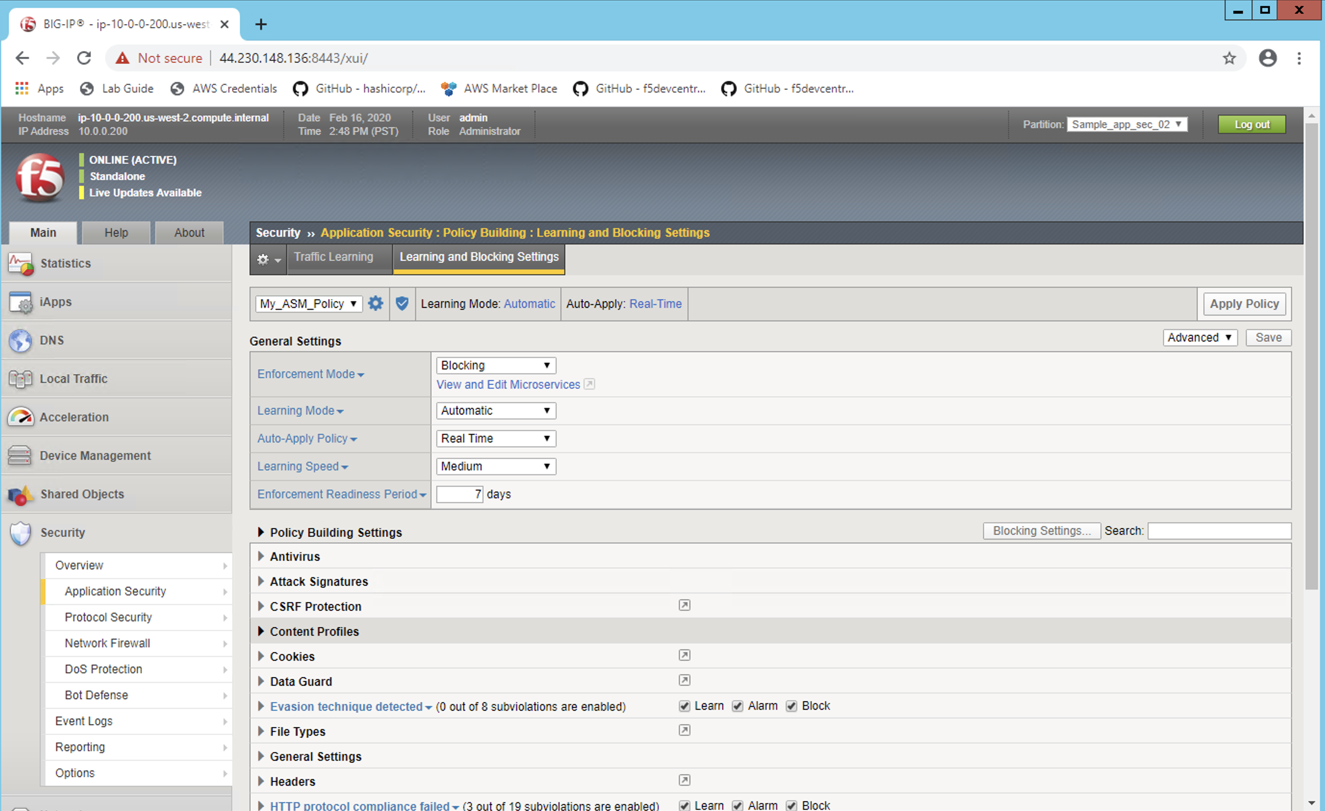The height and width of the screenshot is (811, 1325).
Task: Open Headers external link icon
Action: click(x=684, y=780)
